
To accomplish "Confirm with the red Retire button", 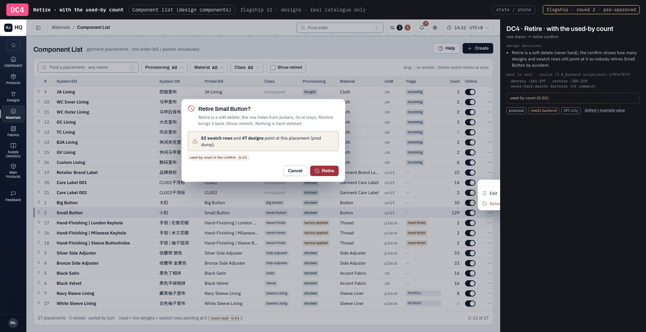I will point(324,171).
